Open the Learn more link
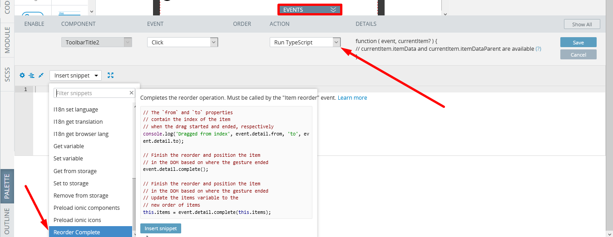The height and width of the screenshot is (237, 613). point(352,97)
